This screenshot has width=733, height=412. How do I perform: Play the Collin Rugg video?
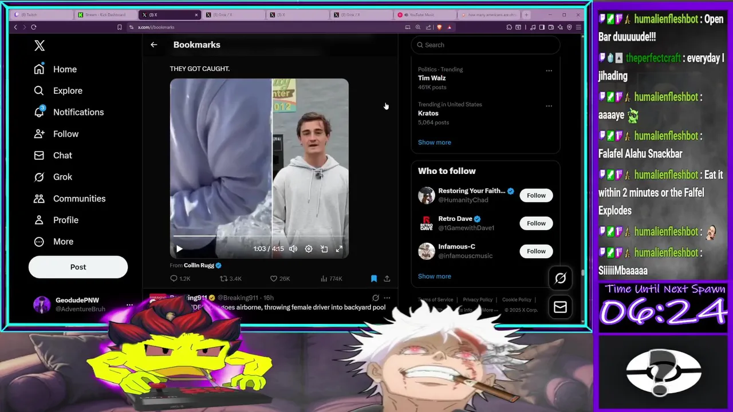point(179,249)
